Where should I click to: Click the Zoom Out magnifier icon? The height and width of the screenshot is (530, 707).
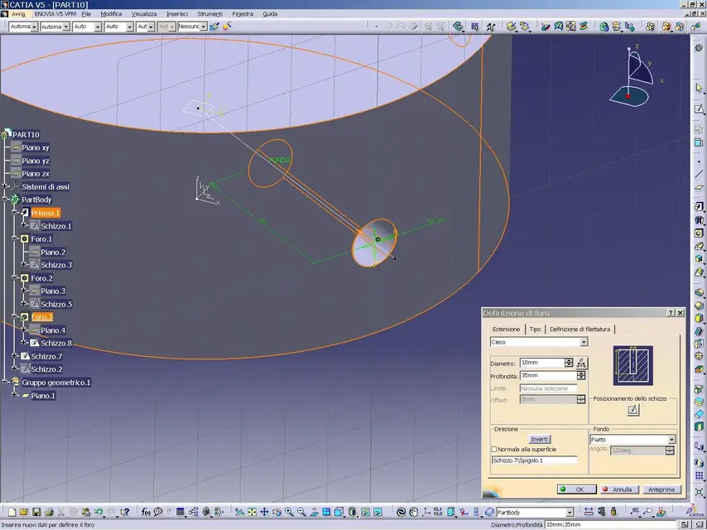click(x=301, y=512)
